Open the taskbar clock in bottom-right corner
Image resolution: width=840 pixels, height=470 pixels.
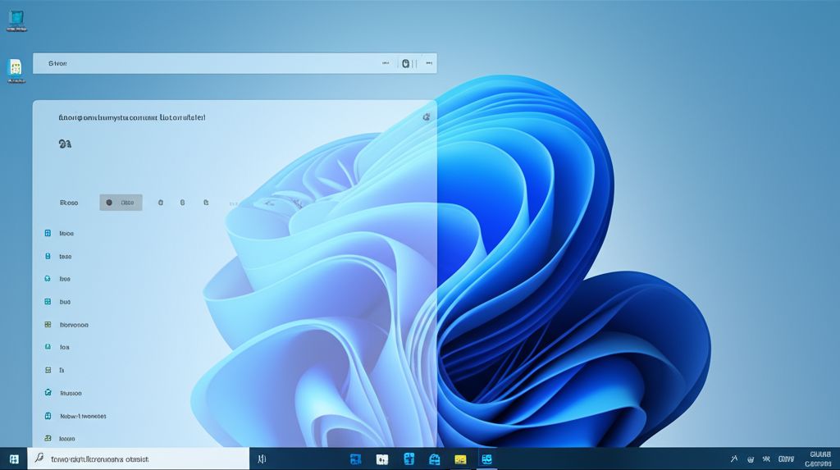818,459
